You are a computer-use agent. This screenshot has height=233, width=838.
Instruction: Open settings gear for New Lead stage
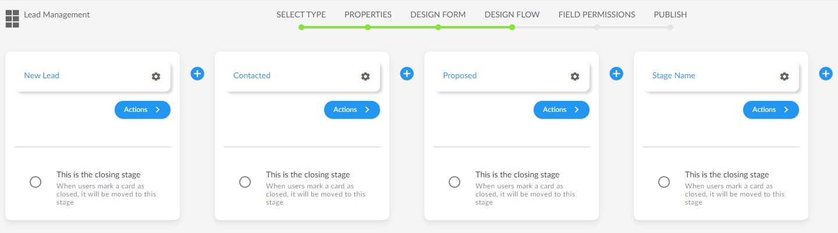[156, 77]
